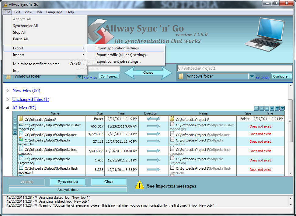Screen dimensions: 296x216
Task: Click the direction arrow for Softpedia.mrc row
Action: [x=153, y=134]
